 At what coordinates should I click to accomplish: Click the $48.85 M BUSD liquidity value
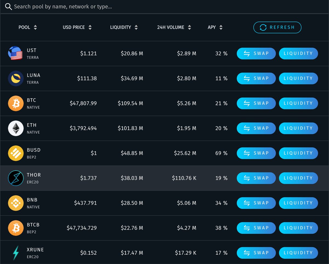tap(132, 153)
